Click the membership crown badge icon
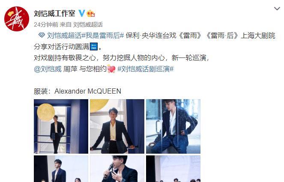Viewport: 284px width, 182px height. pyautogui.click(x=90, y=13)
